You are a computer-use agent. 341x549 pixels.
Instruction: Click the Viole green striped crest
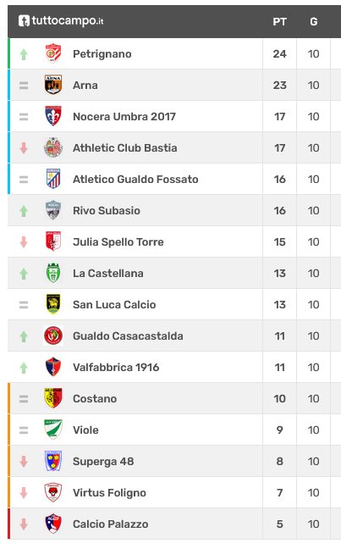coord(53,430)
